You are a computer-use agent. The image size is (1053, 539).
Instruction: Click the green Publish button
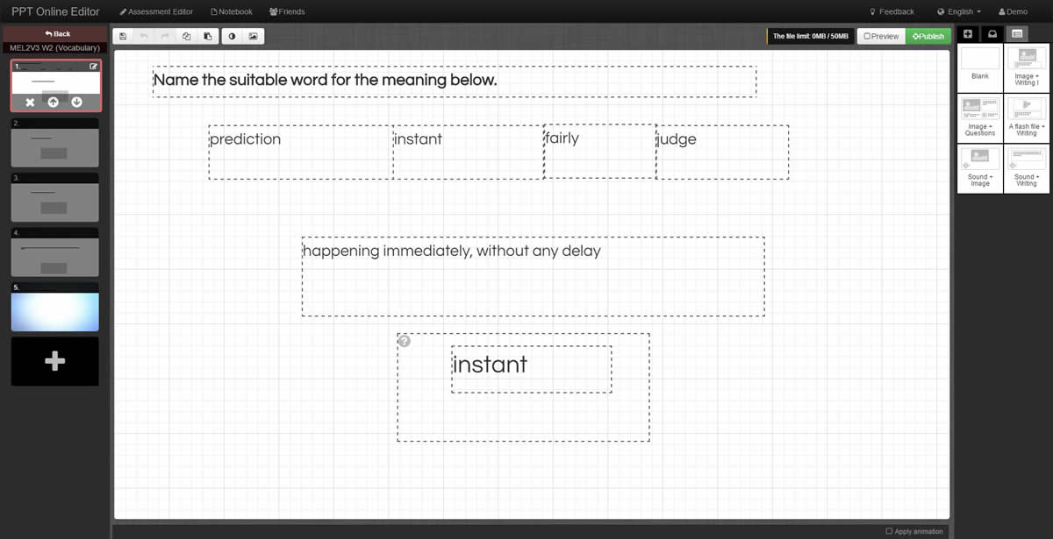tap(928, 37)
